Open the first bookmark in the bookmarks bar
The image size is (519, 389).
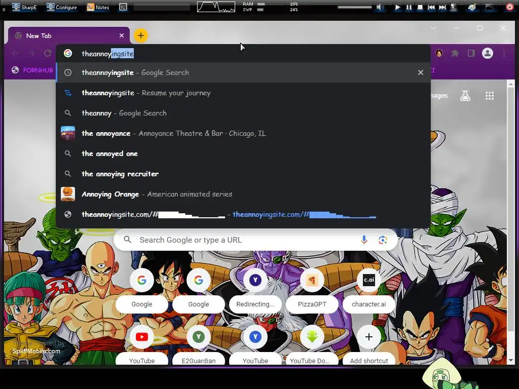32,70
